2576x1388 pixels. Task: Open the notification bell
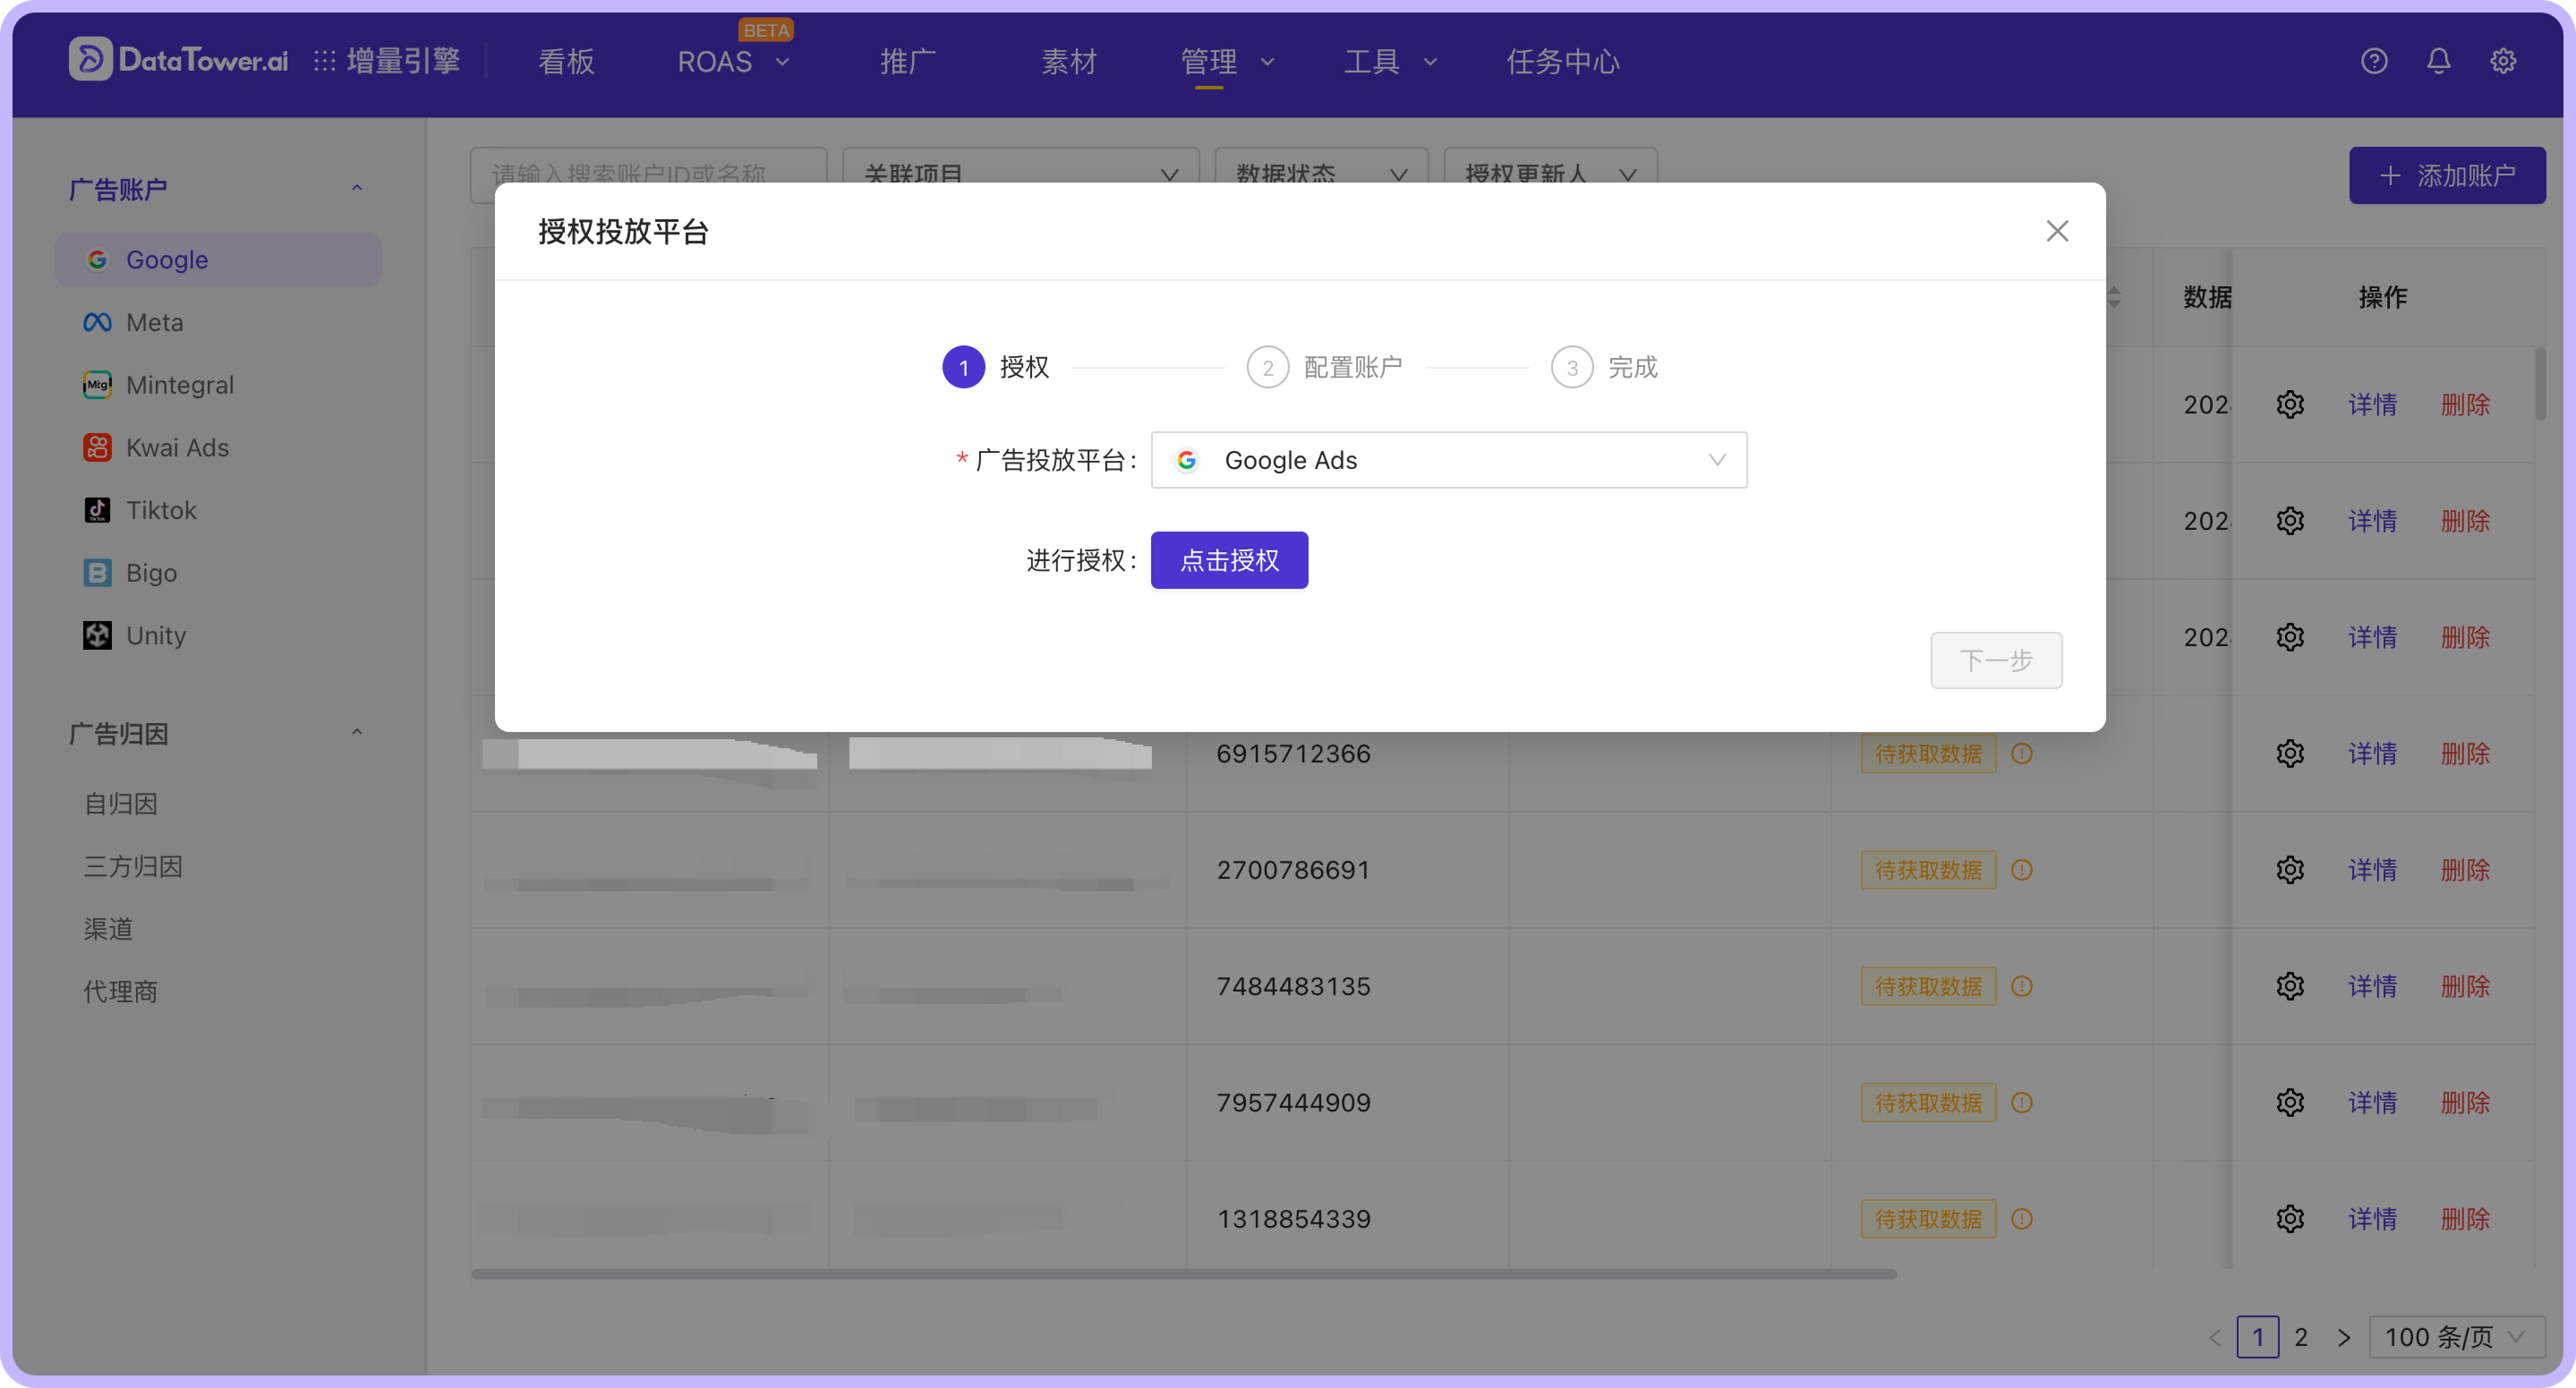pos(2438,61)
